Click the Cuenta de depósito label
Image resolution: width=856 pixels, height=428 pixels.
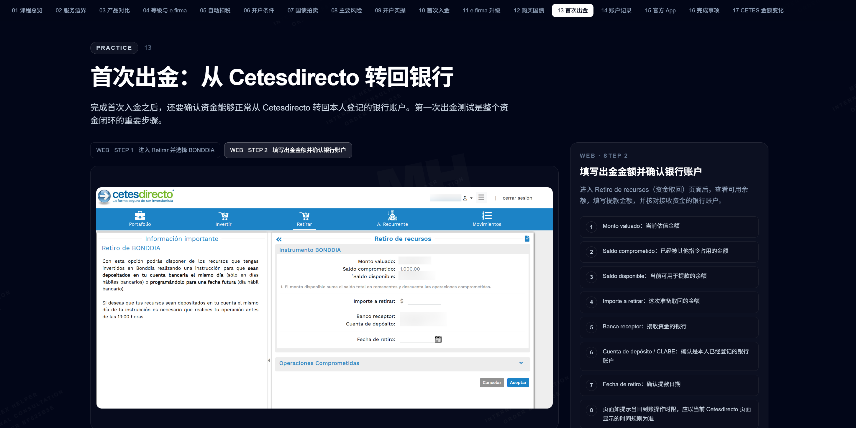[370, 324]
